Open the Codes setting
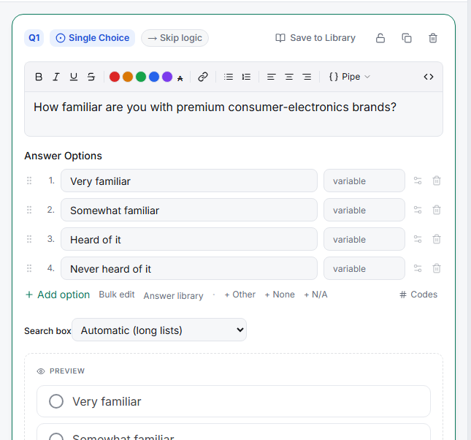The width and height of the screenshot is (471, 440). pyautogui.click(x=418, y=295)
